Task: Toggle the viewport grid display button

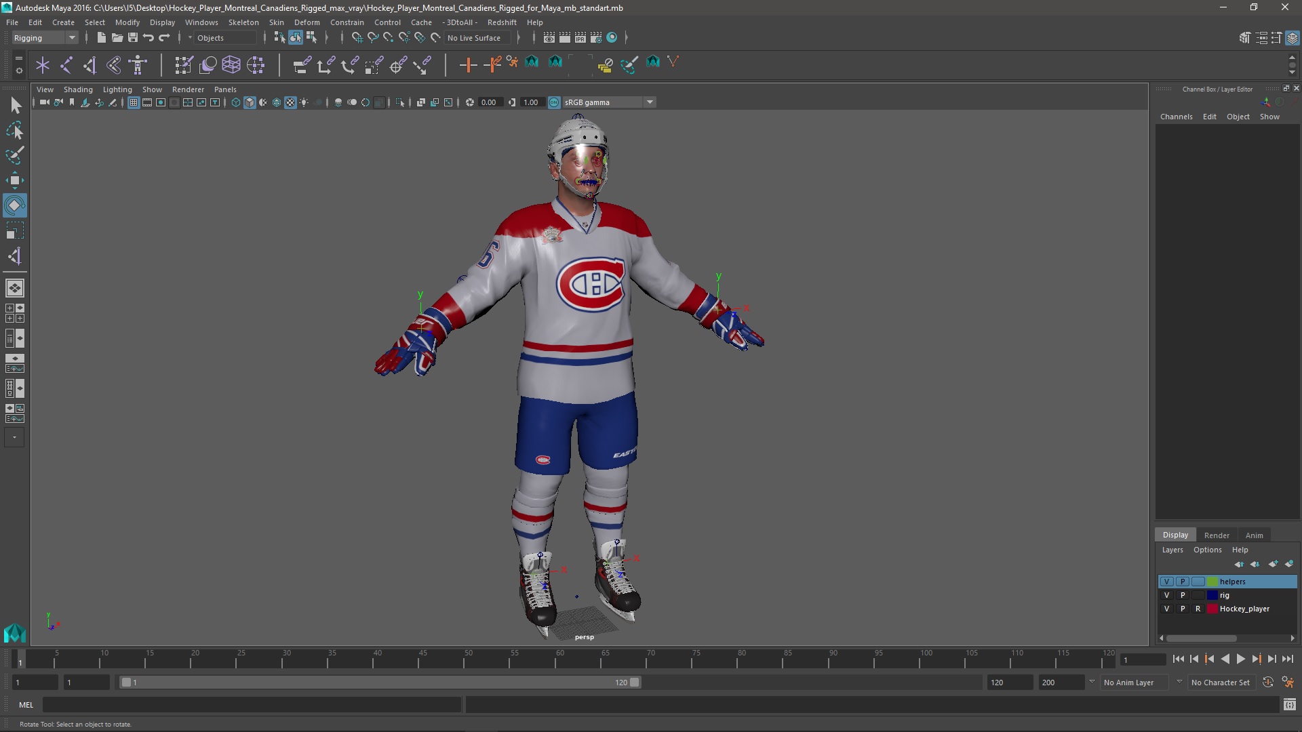Action: coord(134,102)
